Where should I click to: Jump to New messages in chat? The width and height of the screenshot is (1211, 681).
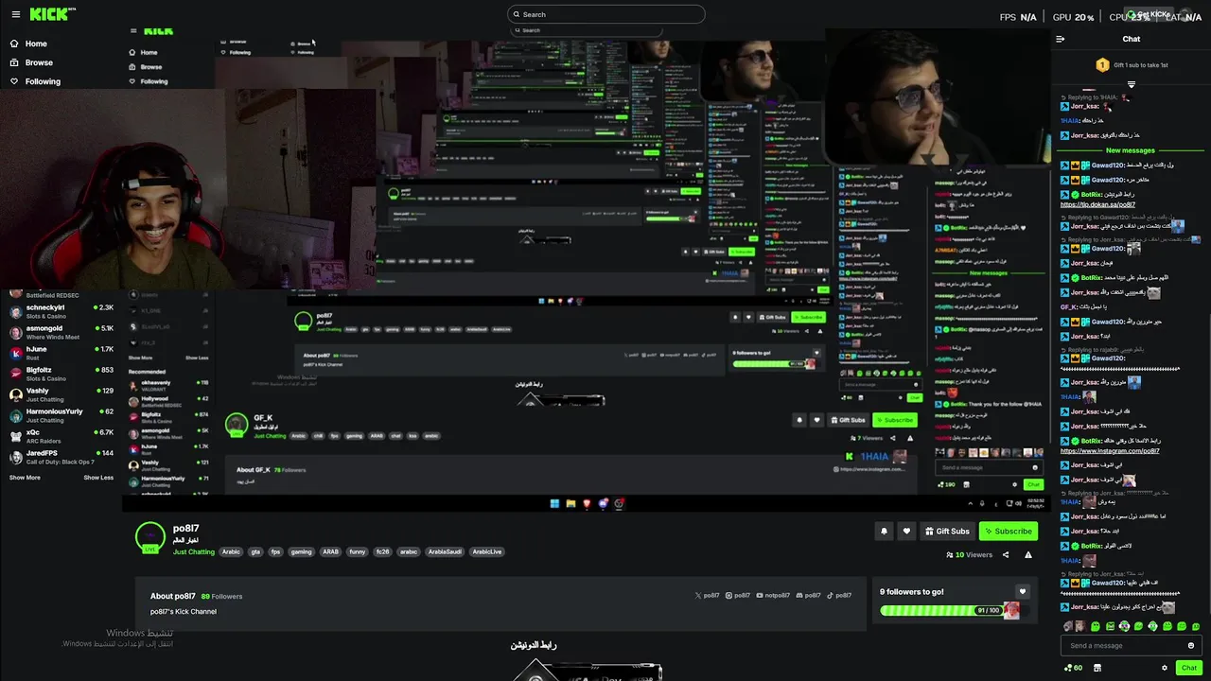[1131, 150]
